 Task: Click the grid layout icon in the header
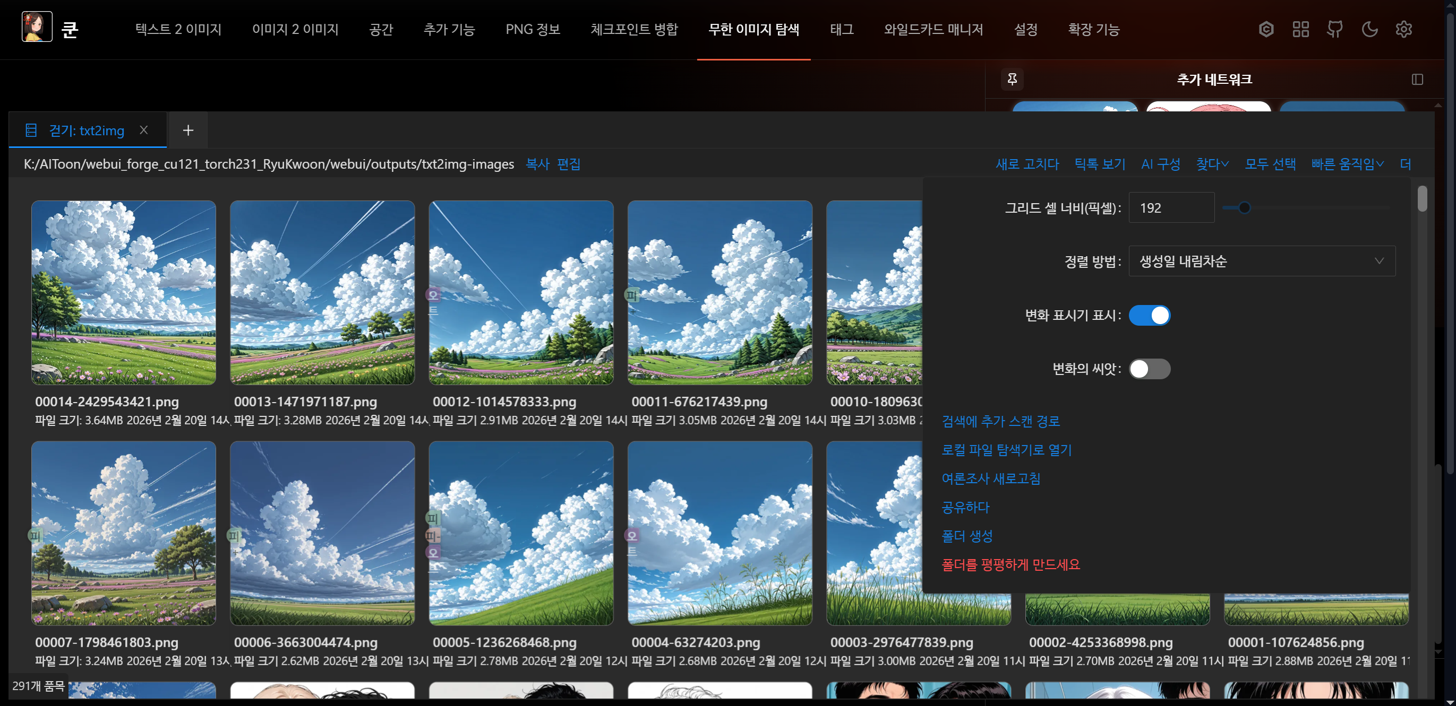pos(1300,29)
